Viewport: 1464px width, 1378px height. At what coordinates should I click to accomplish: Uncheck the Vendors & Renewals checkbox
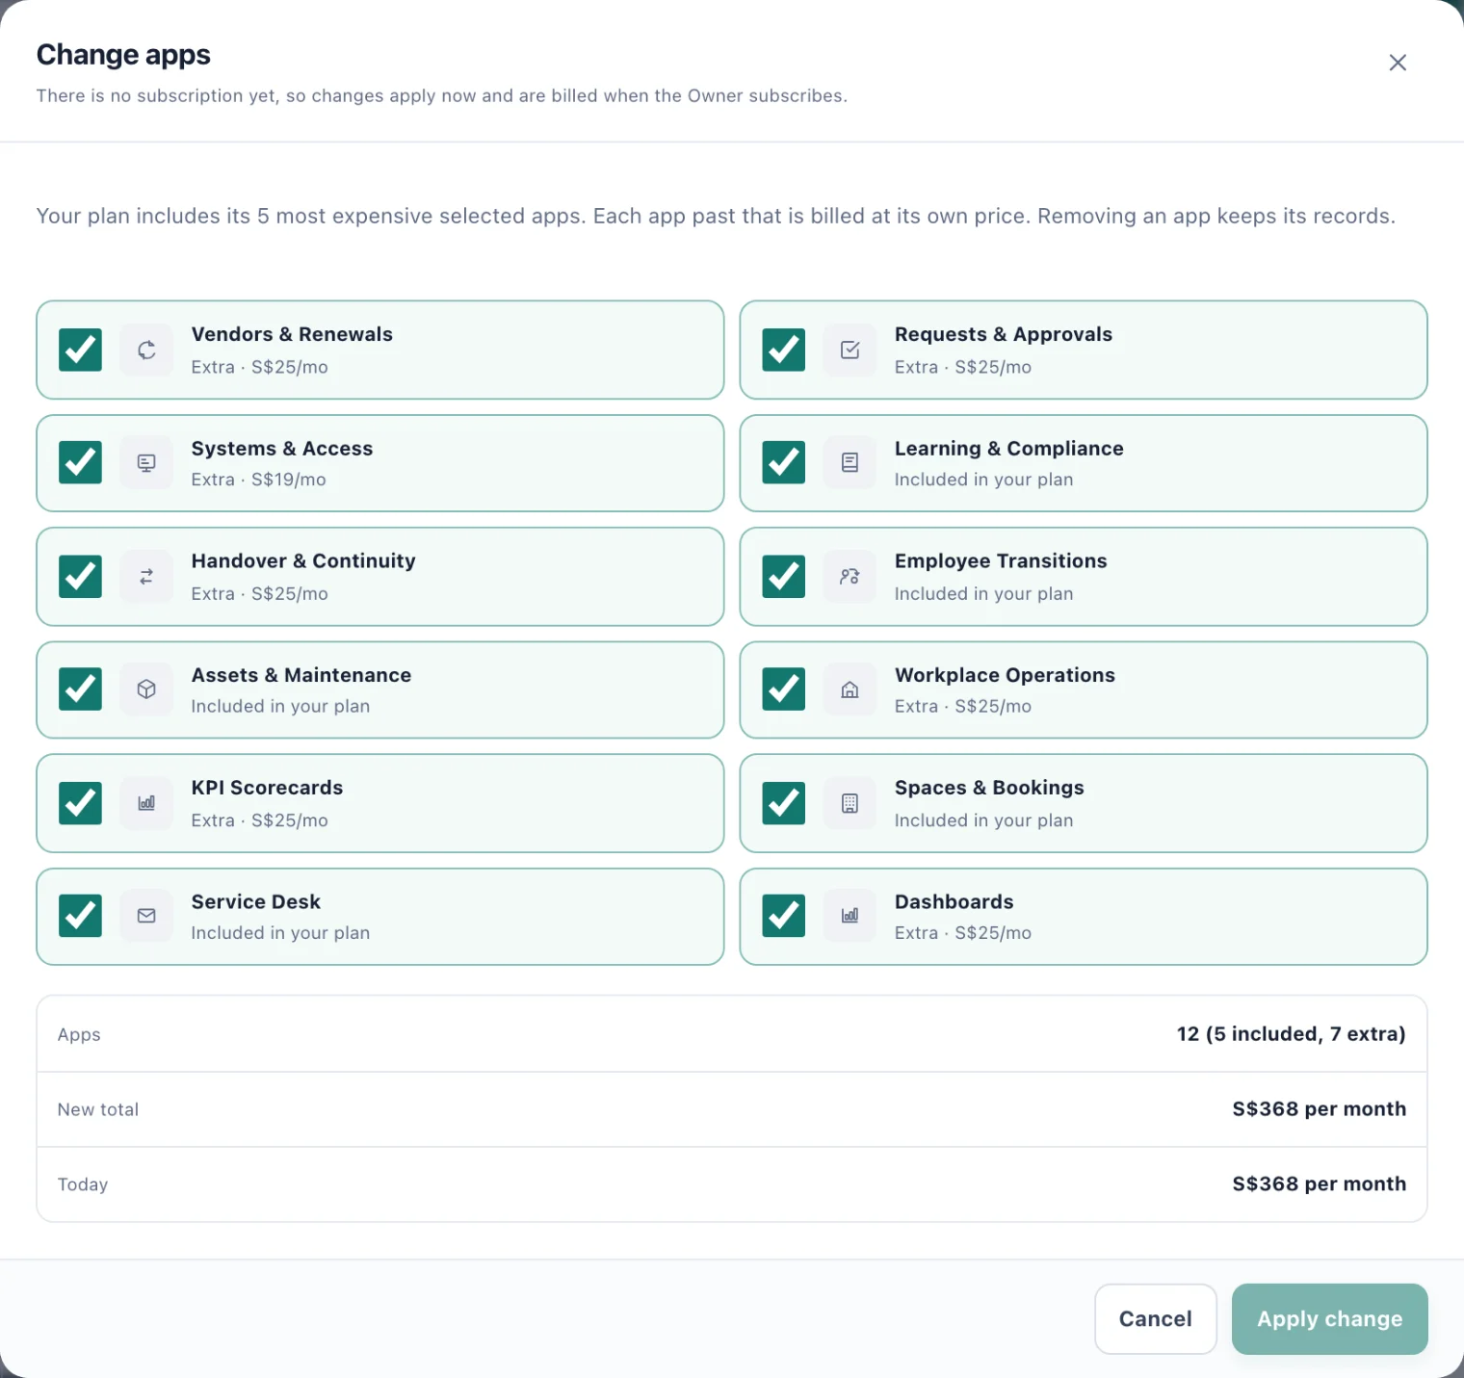tap(81, 350)
